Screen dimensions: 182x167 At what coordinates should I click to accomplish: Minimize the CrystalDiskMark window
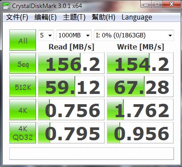[146, 4]
